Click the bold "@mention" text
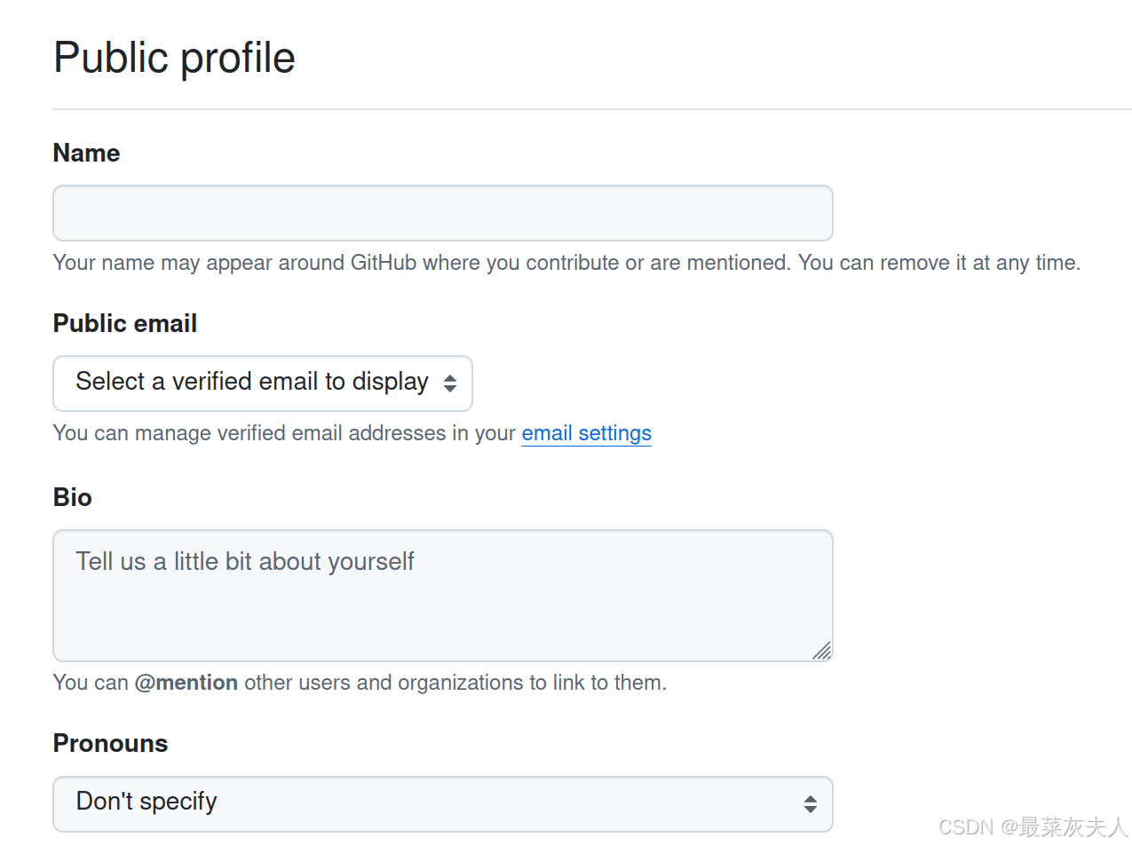This screenshot has height=846, width=1132. click(186, 683)
